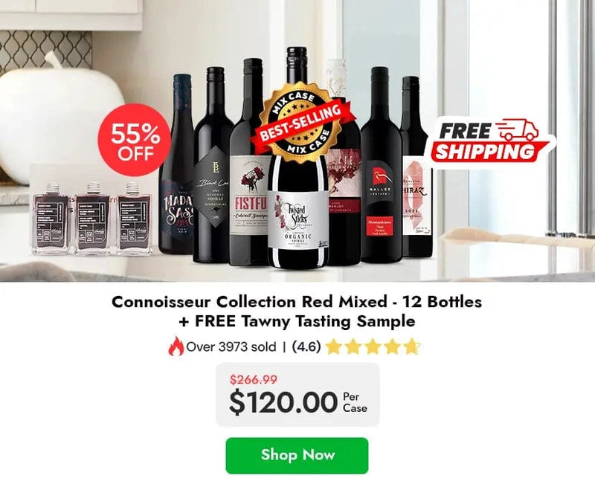Screen dimensions: 595x487
Task: Click the middle Tawny tasting sample bottle
Action: [x=92, y=219]
